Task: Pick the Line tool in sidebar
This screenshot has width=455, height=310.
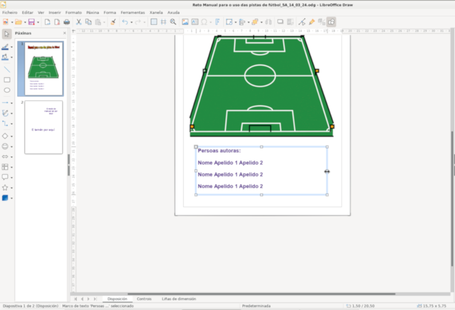Action: coord(7,69)
